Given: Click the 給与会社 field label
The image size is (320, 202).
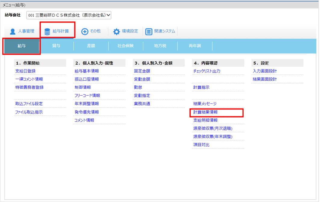Looking at the screenshot, I should click(13, 15).
